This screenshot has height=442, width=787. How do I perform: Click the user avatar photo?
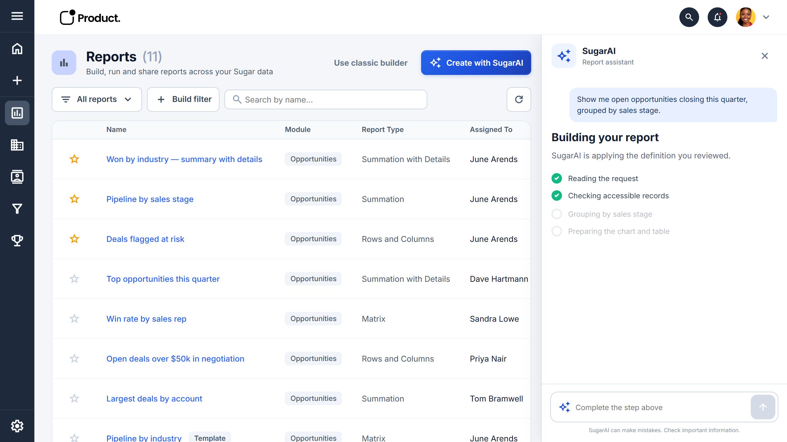pyautogui.click(x=745, y=17)
